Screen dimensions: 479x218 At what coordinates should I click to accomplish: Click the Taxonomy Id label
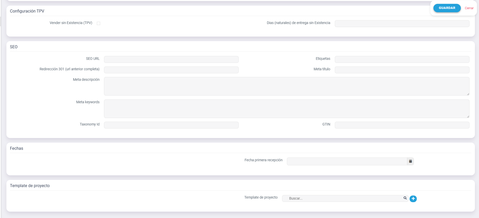90,124
